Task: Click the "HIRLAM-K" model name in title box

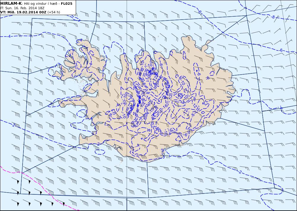Action: 11,4
